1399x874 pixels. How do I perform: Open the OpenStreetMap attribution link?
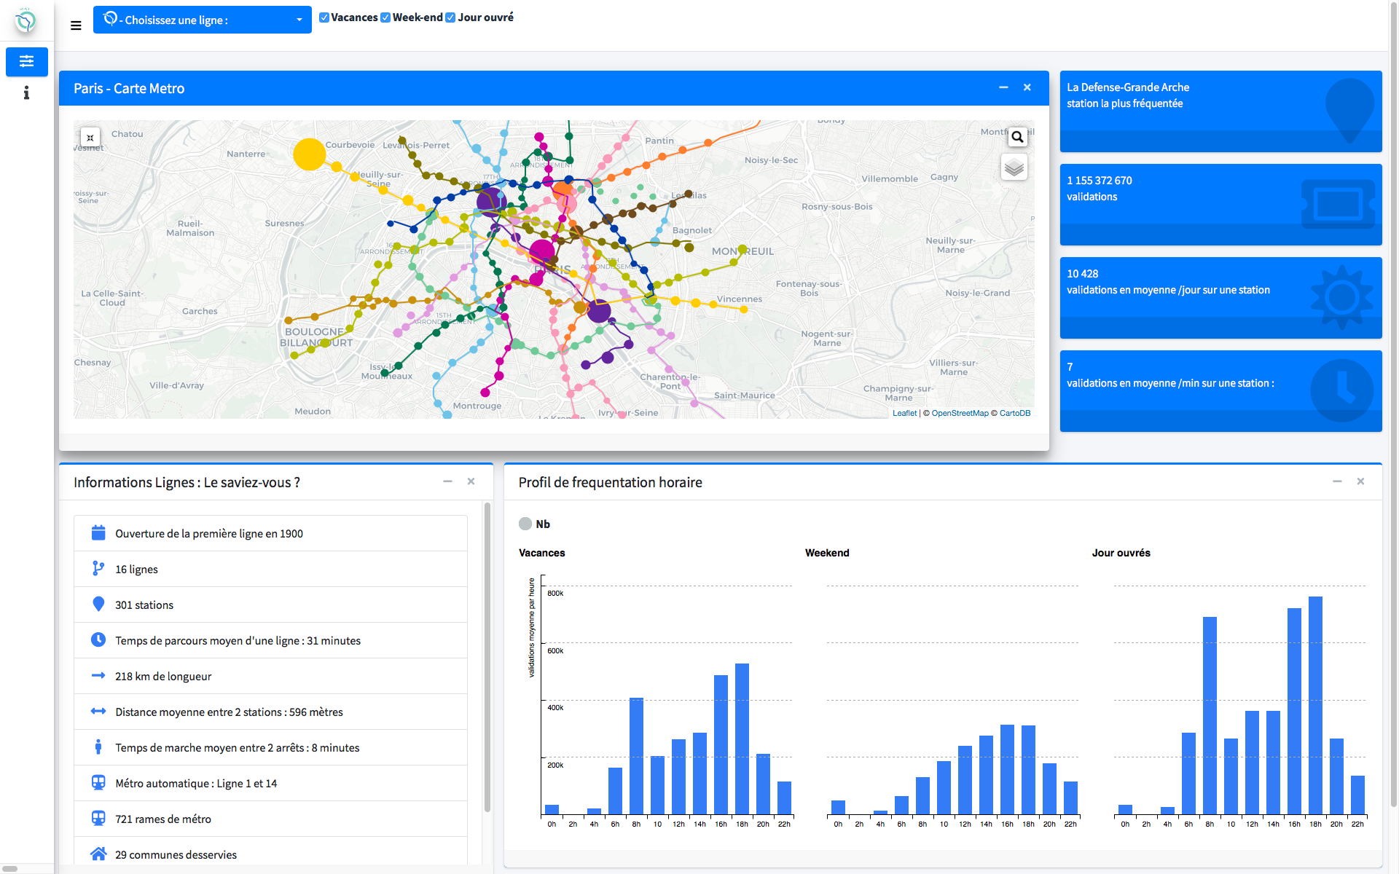tap(960, 413)
